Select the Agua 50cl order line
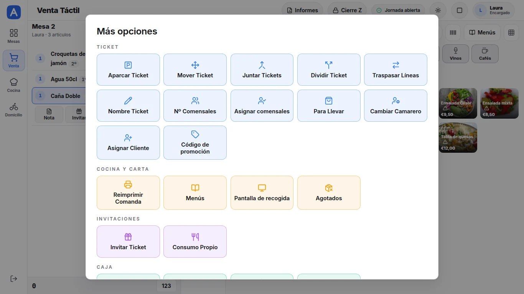 coord(59,79)
